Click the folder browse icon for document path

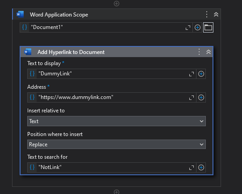pos(208,28)
